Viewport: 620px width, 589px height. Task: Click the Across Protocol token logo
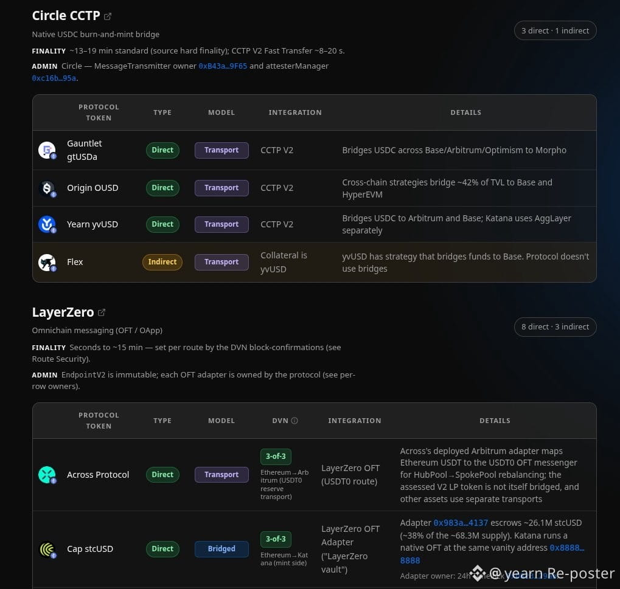(47, 475)
